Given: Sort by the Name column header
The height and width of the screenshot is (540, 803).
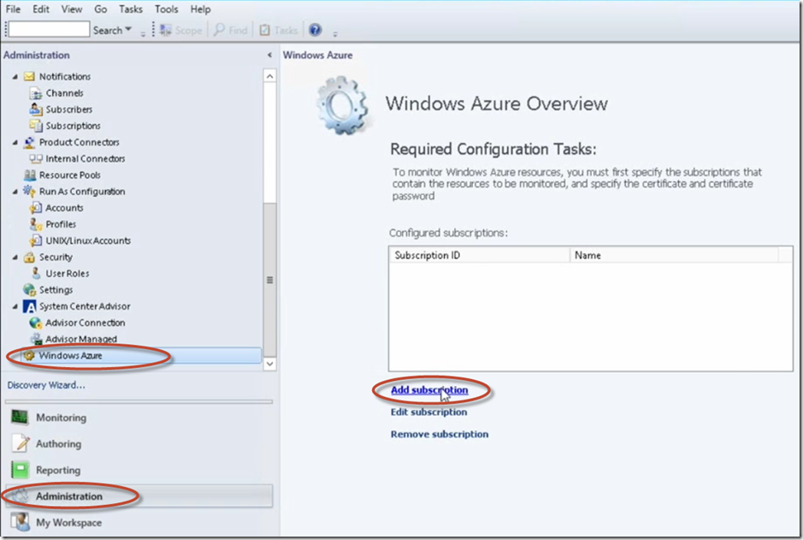Looking at the screenshot, I should (674, 255).
